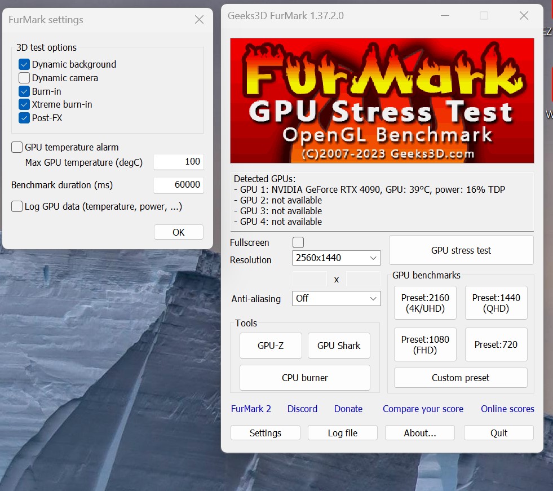
Task: Click the custom height resolution field
Action: pyautogui.click(x=363, y=278)
